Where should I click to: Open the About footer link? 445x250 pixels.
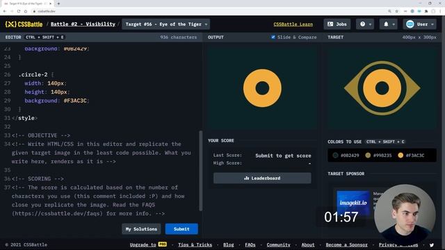point(308,244)
